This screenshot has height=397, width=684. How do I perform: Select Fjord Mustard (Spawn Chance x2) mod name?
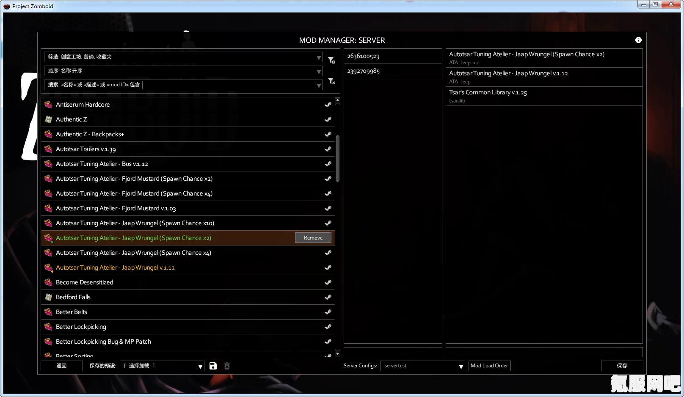click(134, 179)
